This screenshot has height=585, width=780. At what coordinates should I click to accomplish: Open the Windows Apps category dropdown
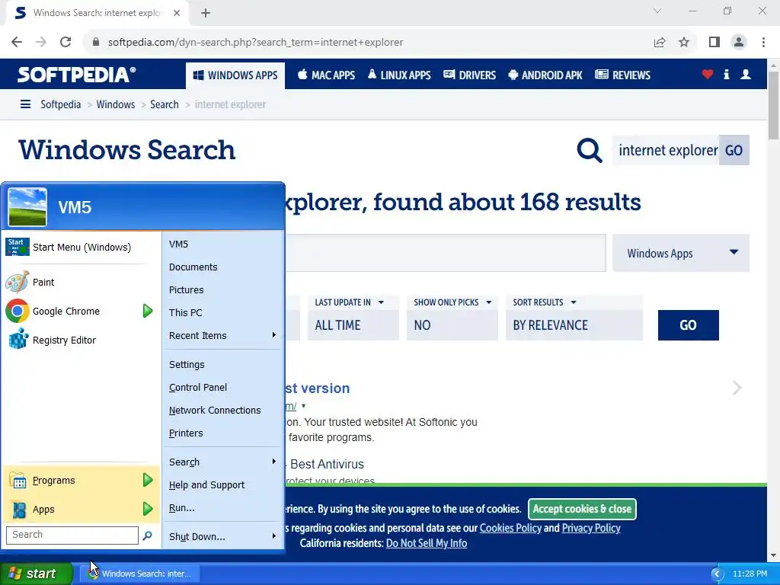click(680, 253)
